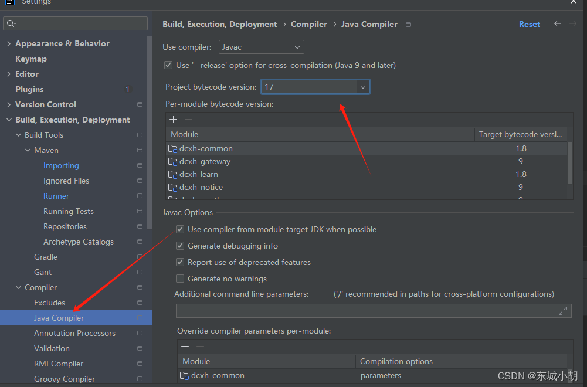Add a new per-module bytecode version entry
The image size is (587, 387).
pos(173,119)
